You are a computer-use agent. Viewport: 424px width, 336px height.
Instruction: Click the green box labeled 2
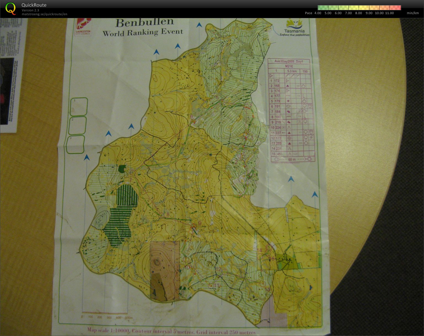[x=77, y=125]
